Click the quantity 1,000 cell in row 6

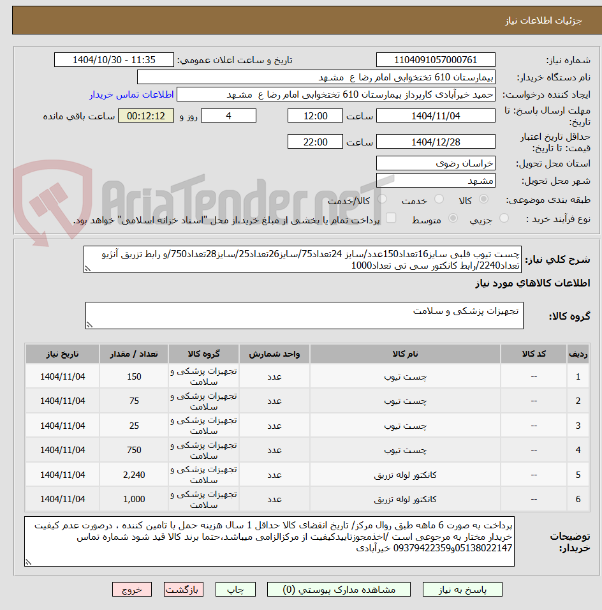coord(134,499)
